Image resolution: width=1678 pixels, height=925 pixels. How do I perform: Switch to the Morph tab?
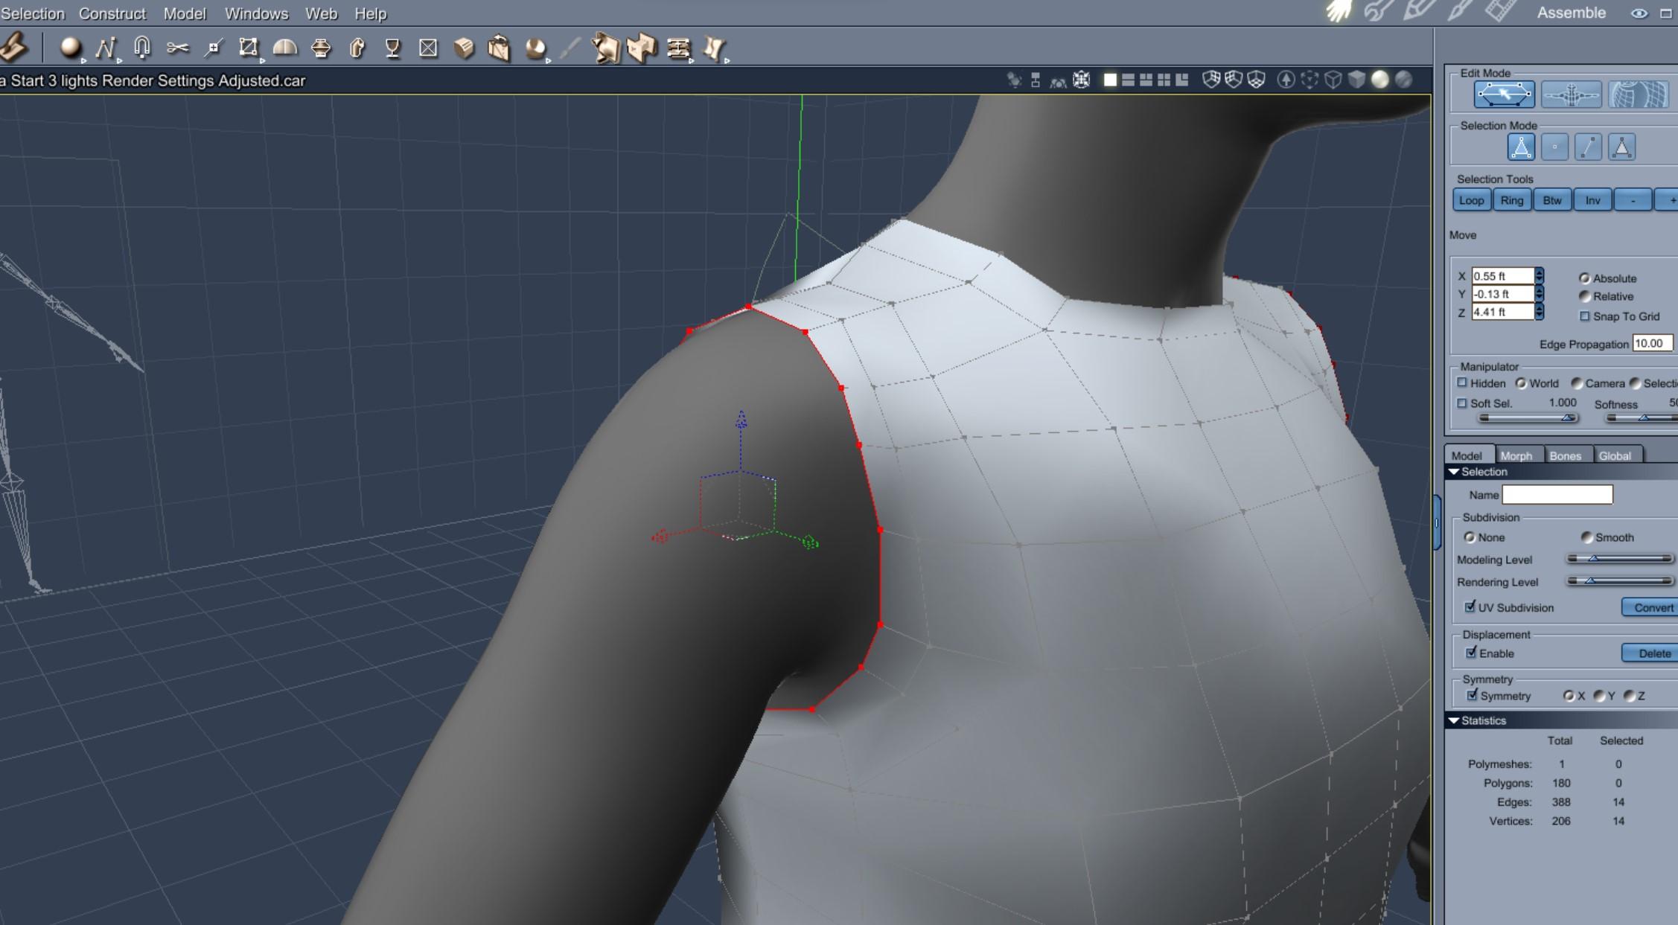click(1516, 455)
